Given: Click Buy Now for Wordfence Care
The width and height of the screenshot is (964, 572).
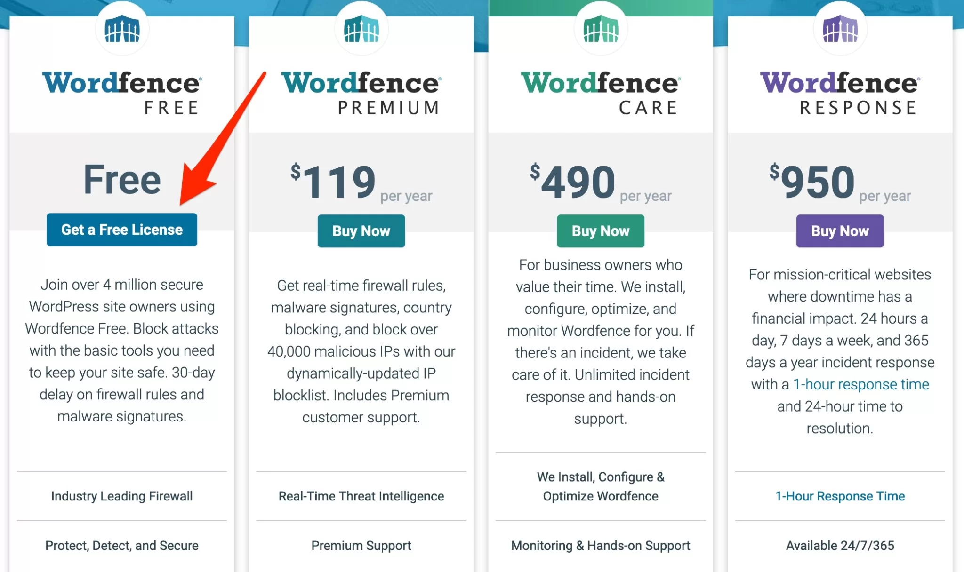Looking at the screenshot, I should point(601,231).
